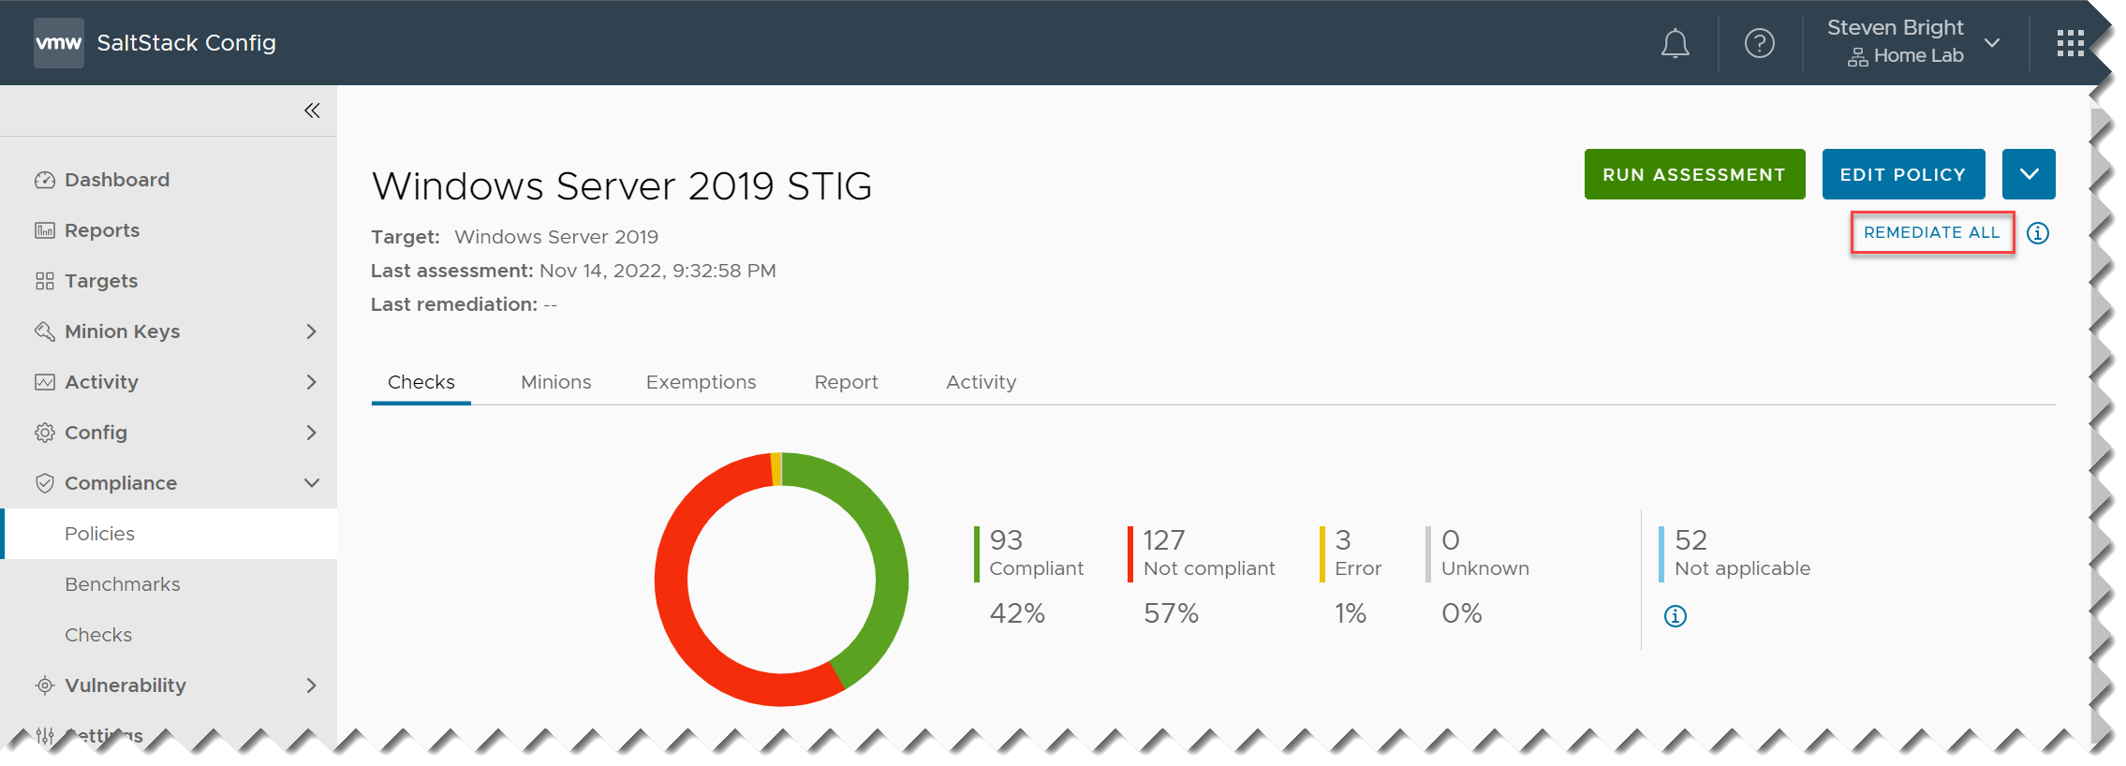The height and width of the screenshot is (766, 2126).
Task: Click the notifications bell icon
Action: click(1675, 43)
